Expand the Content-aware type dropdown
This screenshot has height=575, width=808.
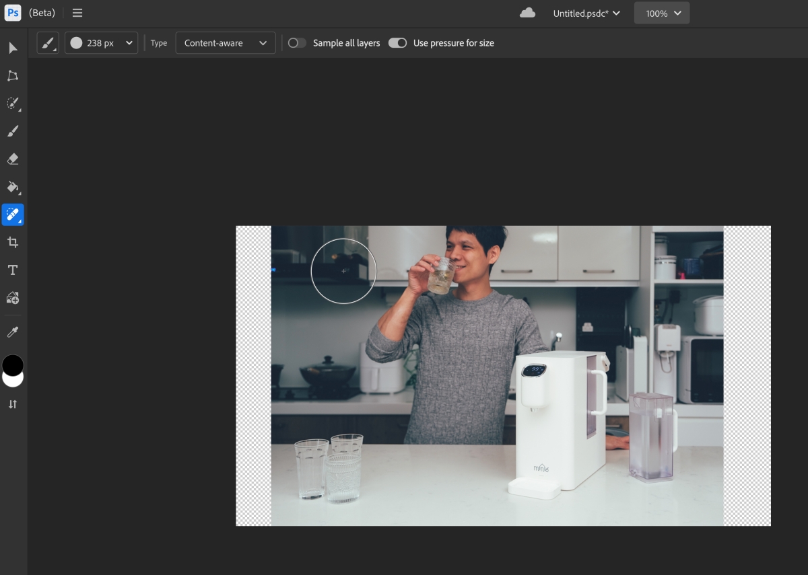226,43
